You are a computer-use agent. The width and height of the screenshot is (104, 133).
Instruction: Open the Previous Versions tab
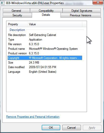81,15
